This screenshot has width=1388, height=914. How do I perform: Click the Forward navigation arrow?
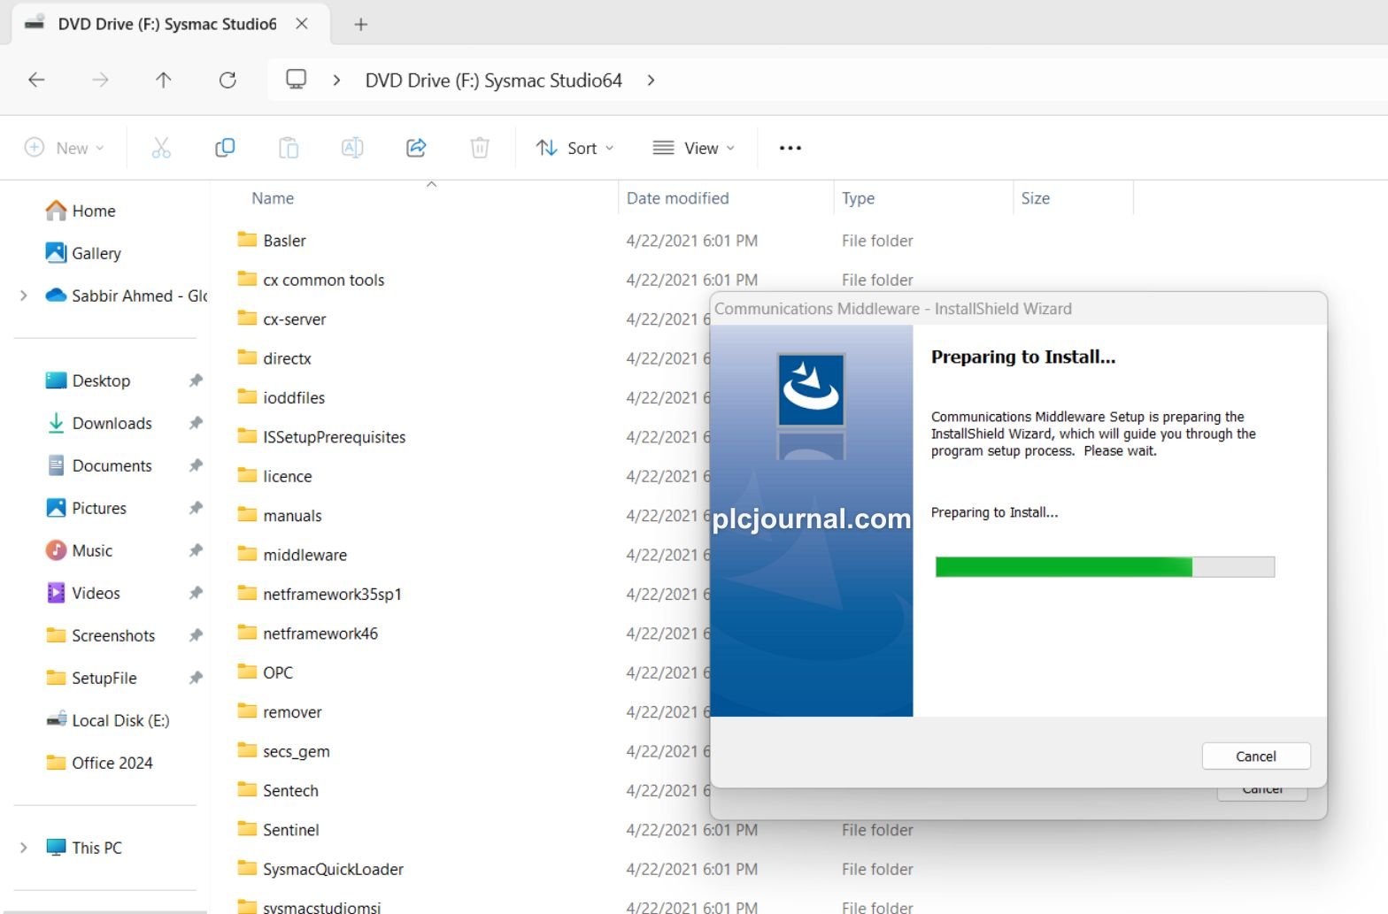pos(100,80)
